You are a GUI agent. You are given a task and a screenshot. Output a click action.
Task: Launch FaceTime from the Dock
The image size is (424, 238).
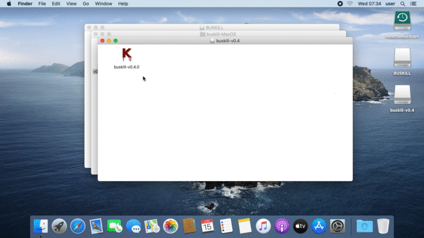(115, 226)
